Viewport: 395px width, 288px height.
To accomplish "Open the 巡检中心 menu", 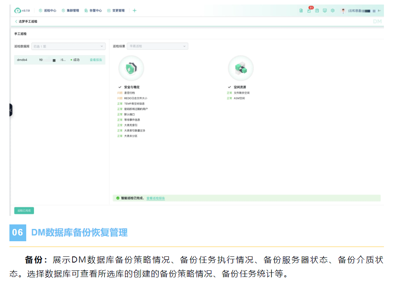I will tap(48, 11).
